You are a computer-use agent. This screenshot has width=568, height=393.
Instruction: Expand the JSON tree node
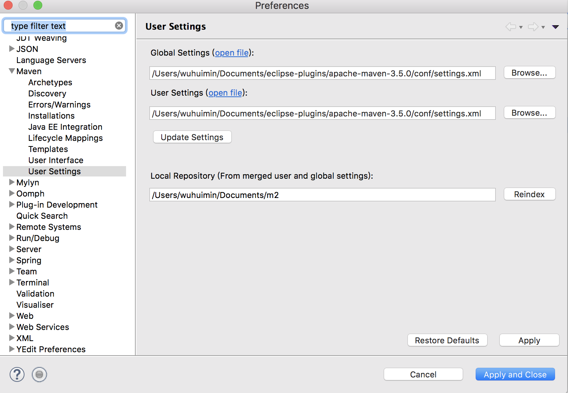coord(12,49)
